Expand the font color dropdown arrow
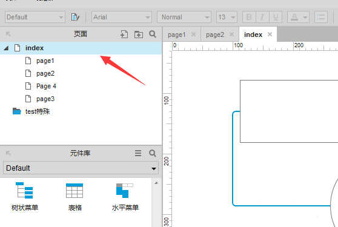 (x=305, y=17)
